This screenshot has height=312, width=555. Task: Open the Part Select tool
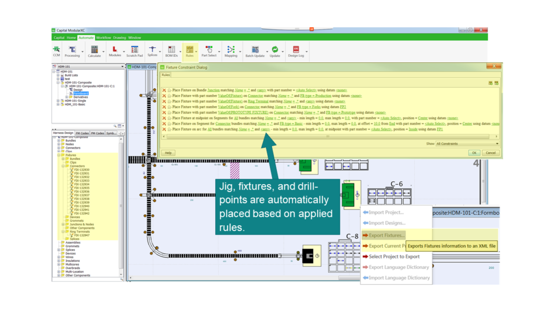(x=209, y=51)
